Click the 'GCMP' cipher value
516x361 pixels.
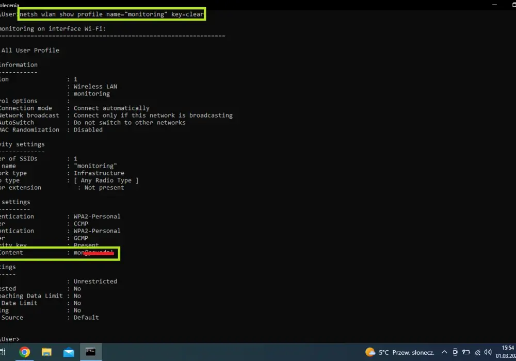(80, 238)
